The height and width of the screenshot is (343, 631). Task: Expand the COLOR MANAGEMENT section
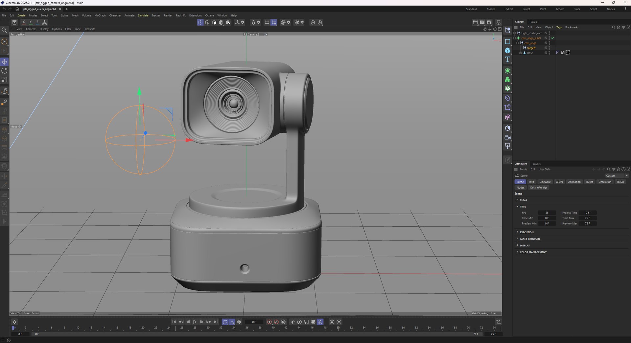pyautogui.click(x=517, y=252)
